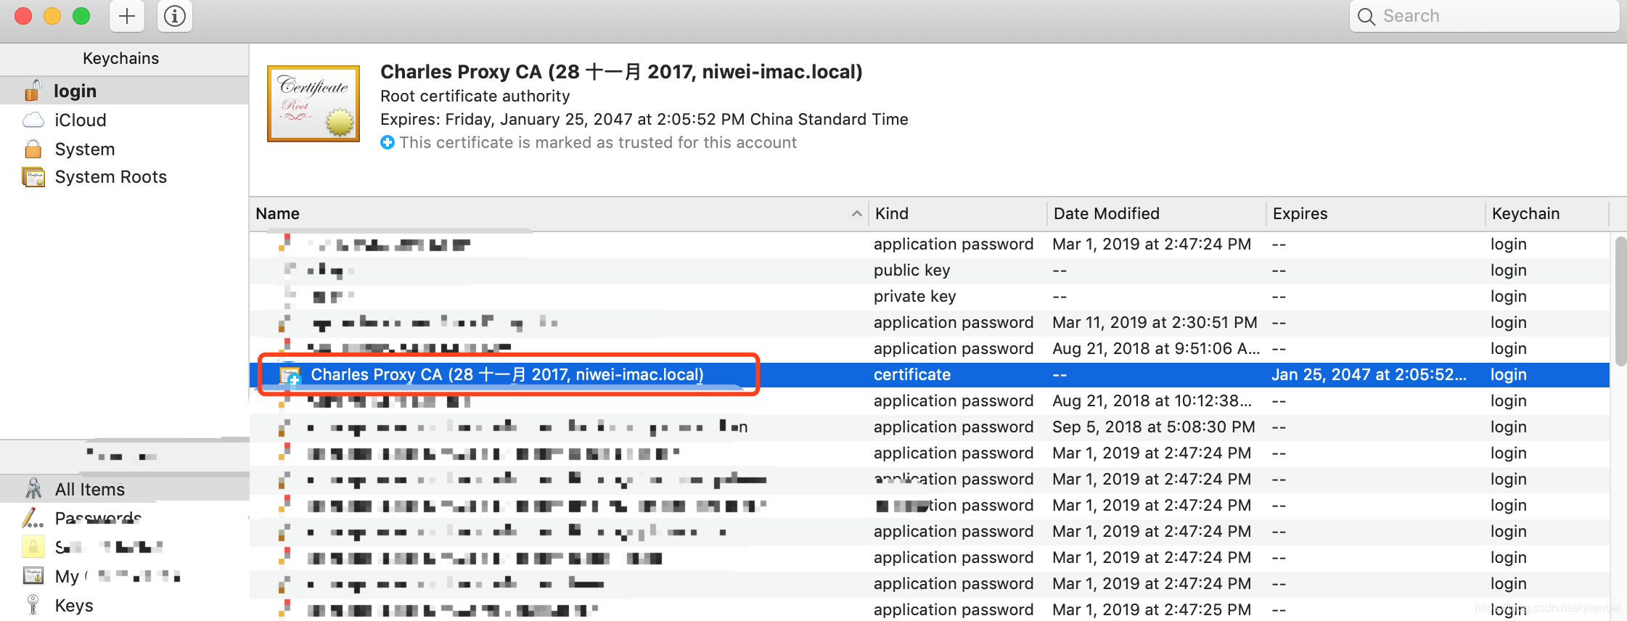Select the All Items keys icon
This screenshot has height=621, width=1627.
(x=33, y=489)
